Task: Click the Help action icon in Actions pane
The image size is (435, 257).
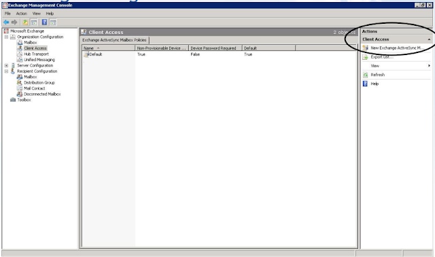Action: point(366,84)
